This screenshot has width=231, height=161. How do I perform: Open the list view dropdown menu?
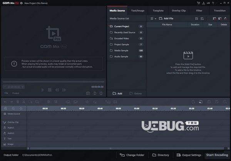coord(153,18)
